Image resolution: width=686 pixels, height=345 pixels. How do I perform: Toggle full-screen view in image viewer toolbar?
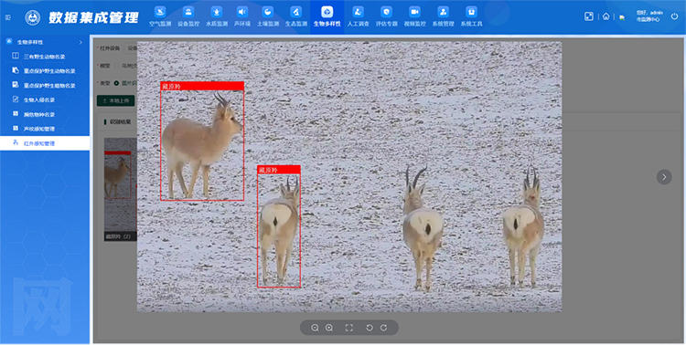(x=349, y=328)
